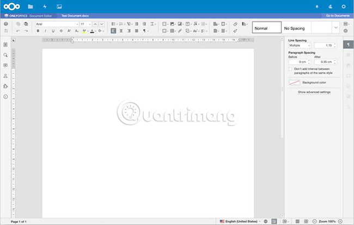Click the Zoom in plus button
This screenshot has width=354, height=225.
(x=341, y=222)
